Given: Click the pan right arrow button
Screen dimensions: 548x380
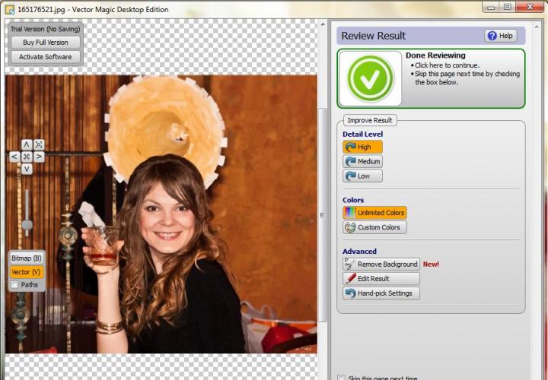Looking at the screenshot, I should 39,157.
